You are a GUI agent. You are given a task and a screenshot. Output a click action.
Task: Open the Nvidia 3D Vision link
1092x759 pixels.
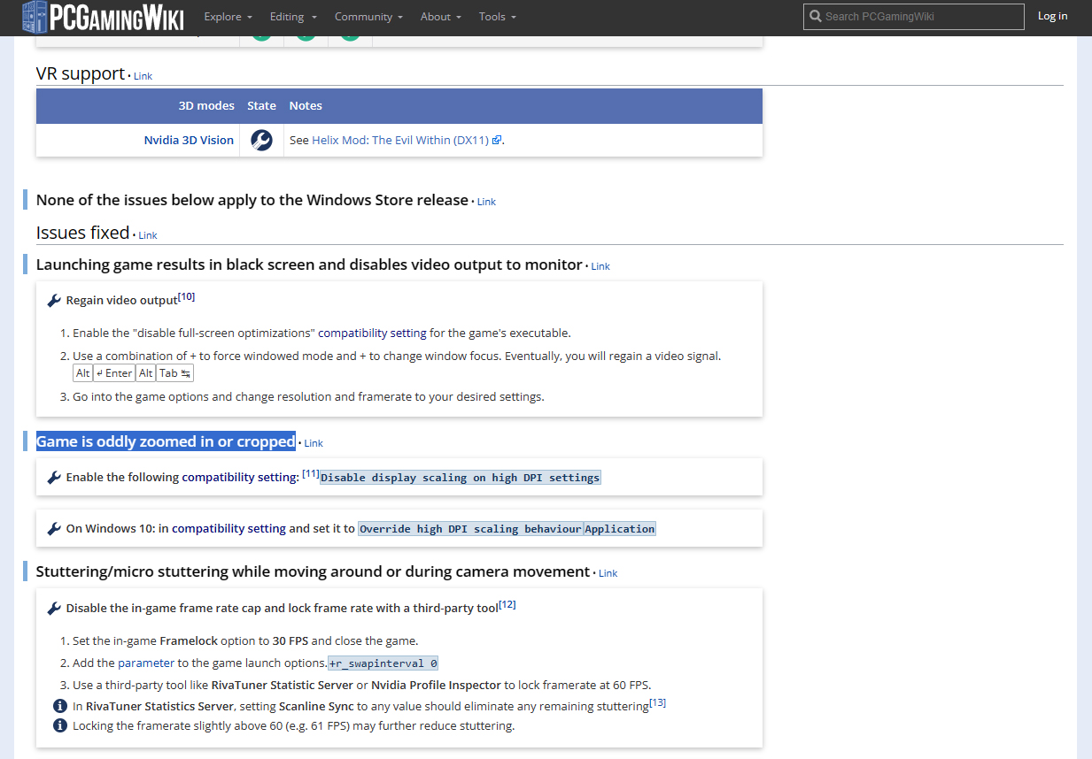point(189,140)
